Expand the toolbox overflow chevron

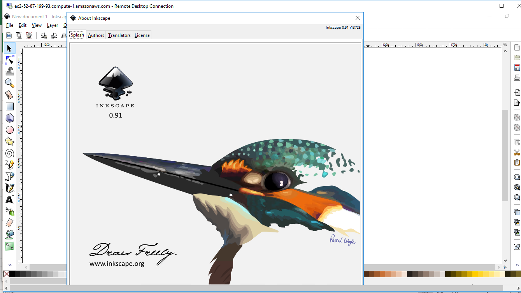click(10, 265)
